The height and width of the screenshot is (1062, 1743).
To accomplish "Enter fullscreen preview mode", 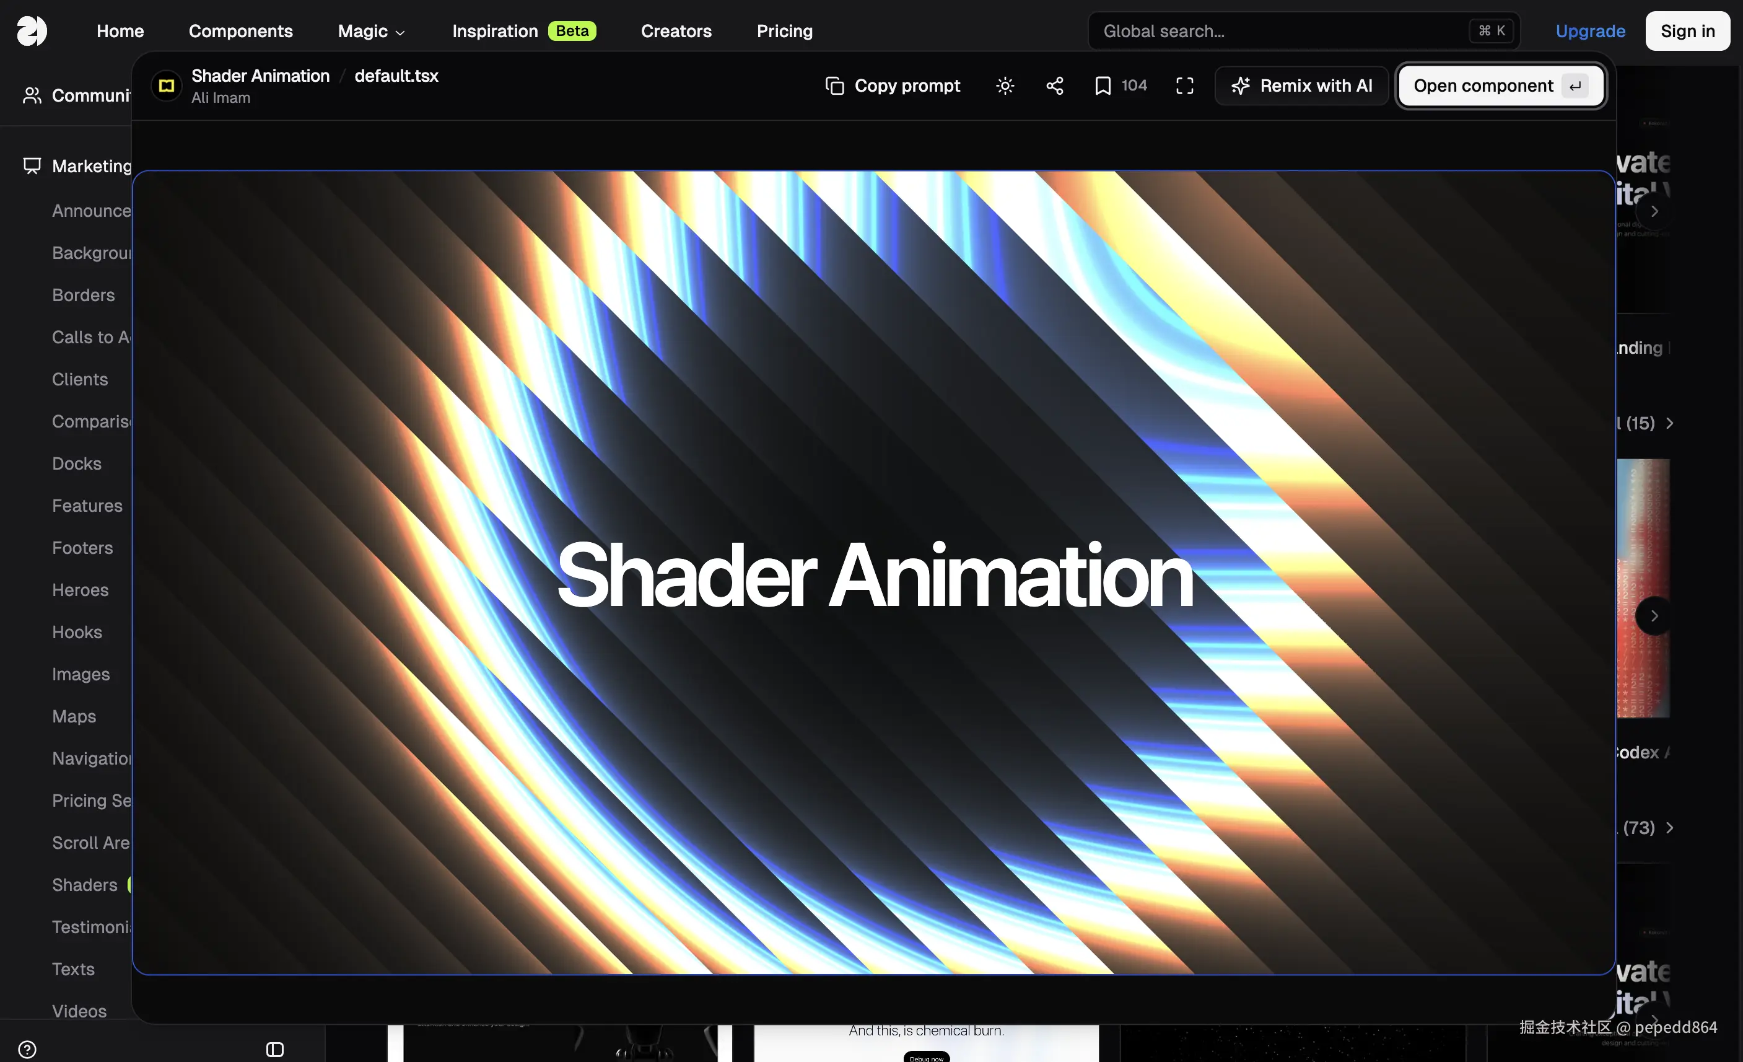I will (1184, 86).
